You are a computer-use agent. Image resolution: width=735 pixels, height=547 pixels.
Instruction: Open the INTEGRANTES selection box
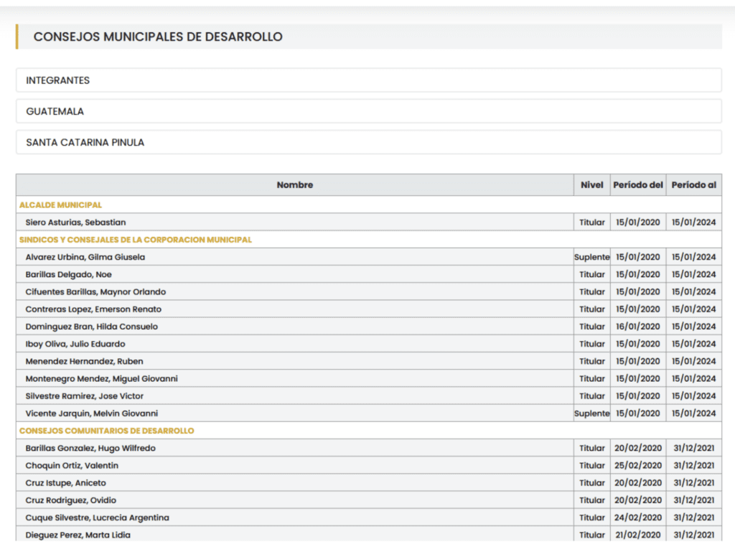click(368, 80)
